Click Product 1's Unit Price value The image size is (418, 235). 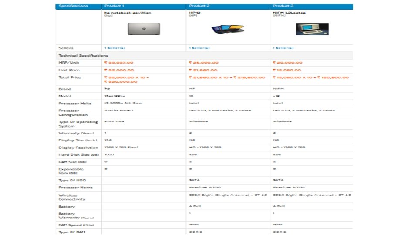(x=119, y=70)
